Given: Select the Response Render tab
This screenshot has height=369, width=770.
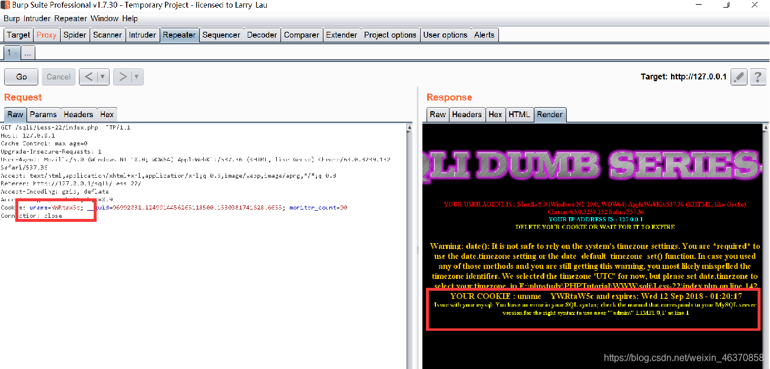Looking at the screenshot, I should point(550,114).
